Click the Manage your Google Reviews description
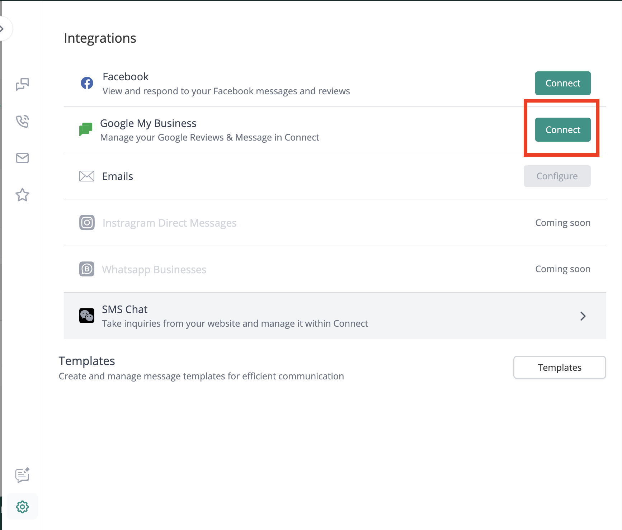Viewport: 622px width, 530px height. point(209,138)
